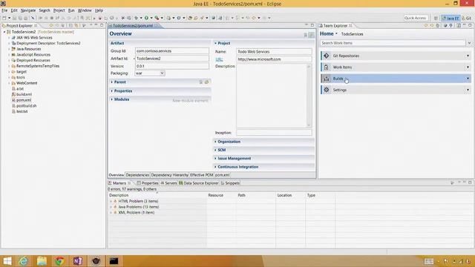Switch to Dependency Hierarchy tab
Screen dimensions: 475x267
tap(169, 175)
